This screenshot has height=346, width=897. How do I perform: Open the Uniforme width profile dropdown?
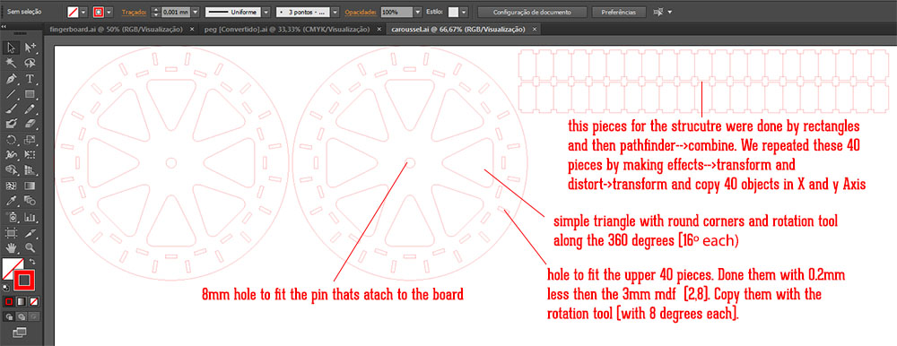point(266,12)
